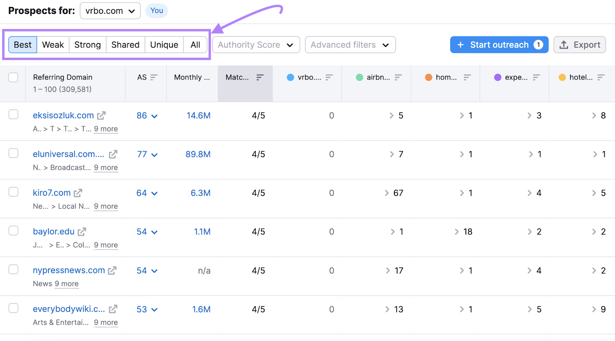Switch to the Strong prospects tab

tap(88, 45)
